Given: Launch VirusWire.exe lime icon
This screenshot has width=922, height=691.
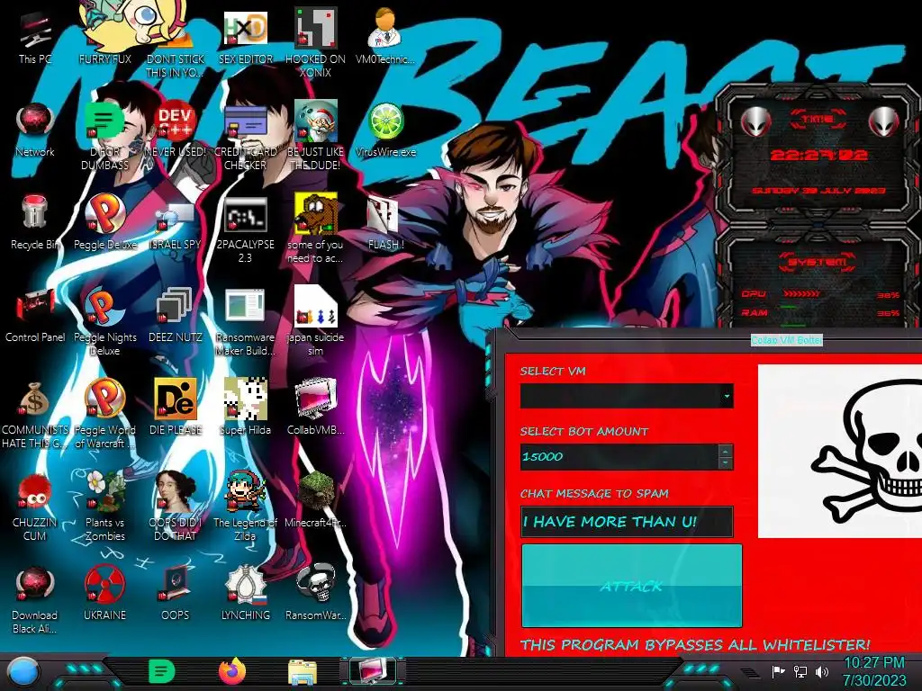Looking at the screenshot, I should pyautogui.click(x=385, y=130).
